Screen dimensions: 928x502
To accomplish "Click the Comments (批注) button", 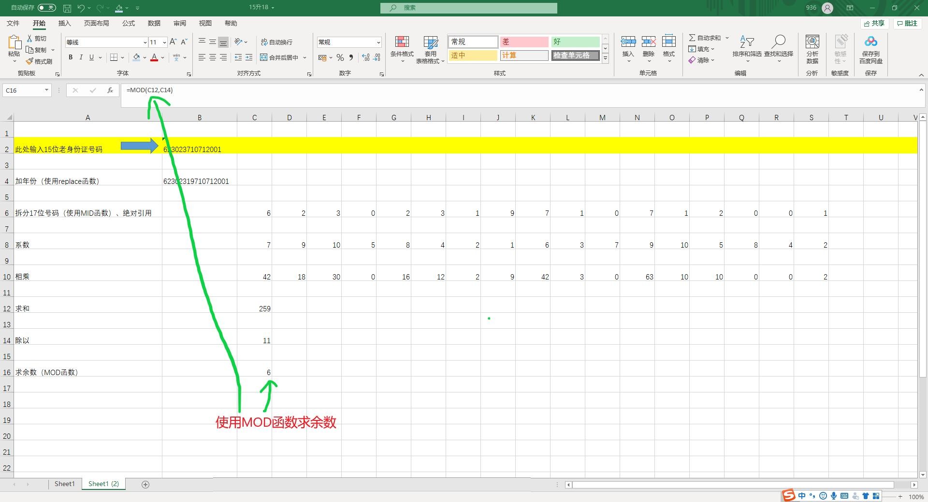I will 907,23.
